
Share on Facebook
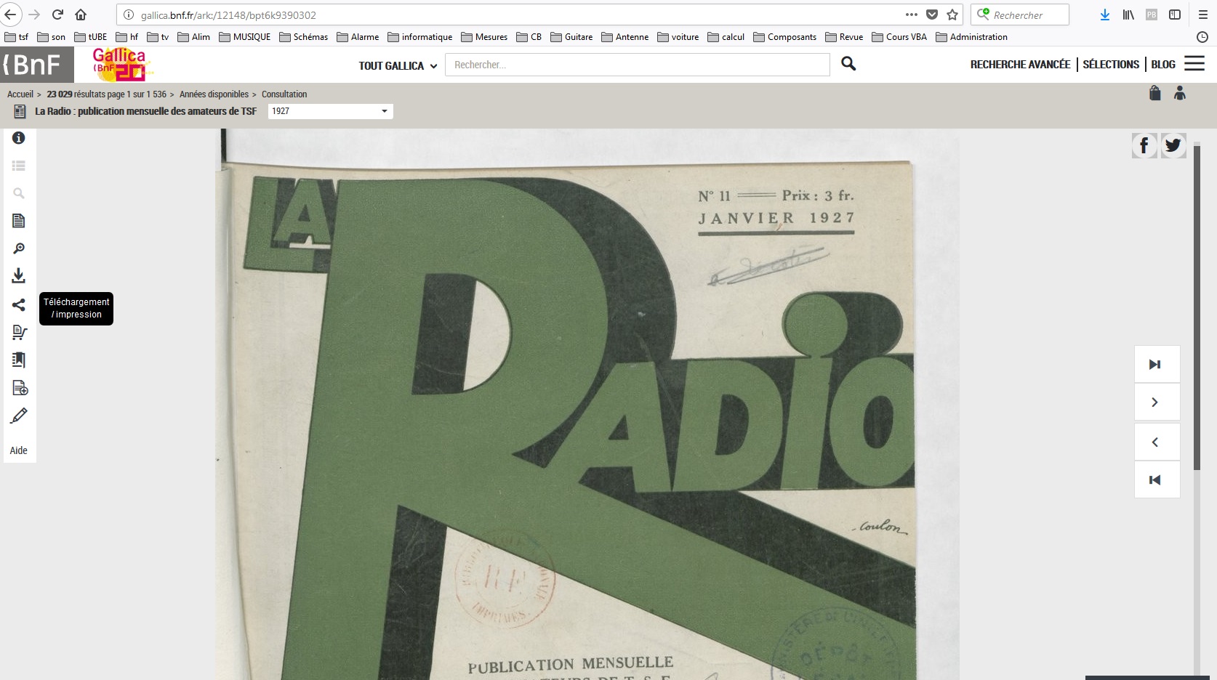coord(1144,146)
